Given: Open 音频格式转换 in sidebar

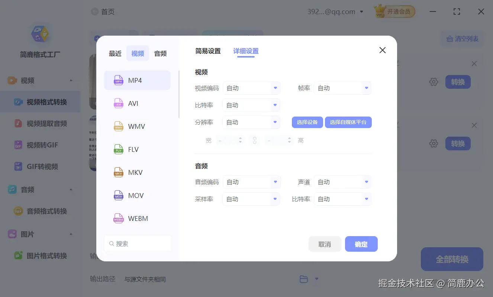Looking at the screenshot, I should pos(40,211).
